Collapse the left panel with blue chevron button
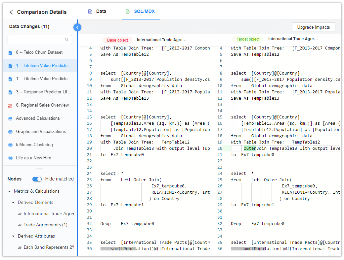The height and width of the screenshot is (260, 344). pos(77,27)
